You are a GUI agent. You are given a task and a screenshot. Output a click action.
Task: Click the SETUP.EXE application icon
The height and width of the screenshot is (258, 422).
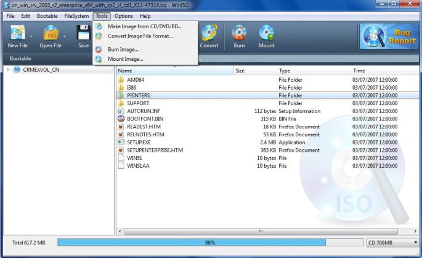(x=121, y=142)
